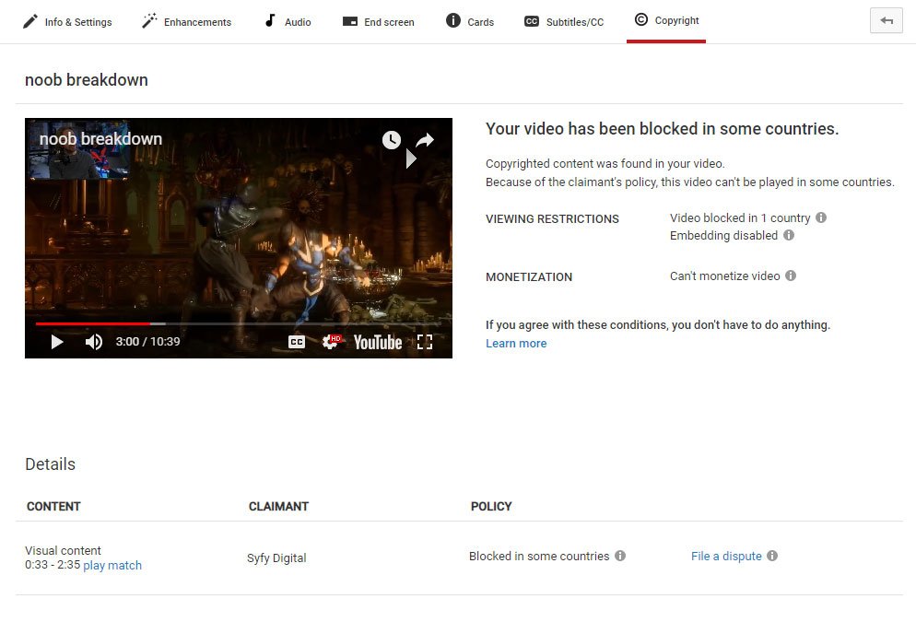Play the noob breakdown video
Viewport: 916px width, 622px height.
click(56, 342)
